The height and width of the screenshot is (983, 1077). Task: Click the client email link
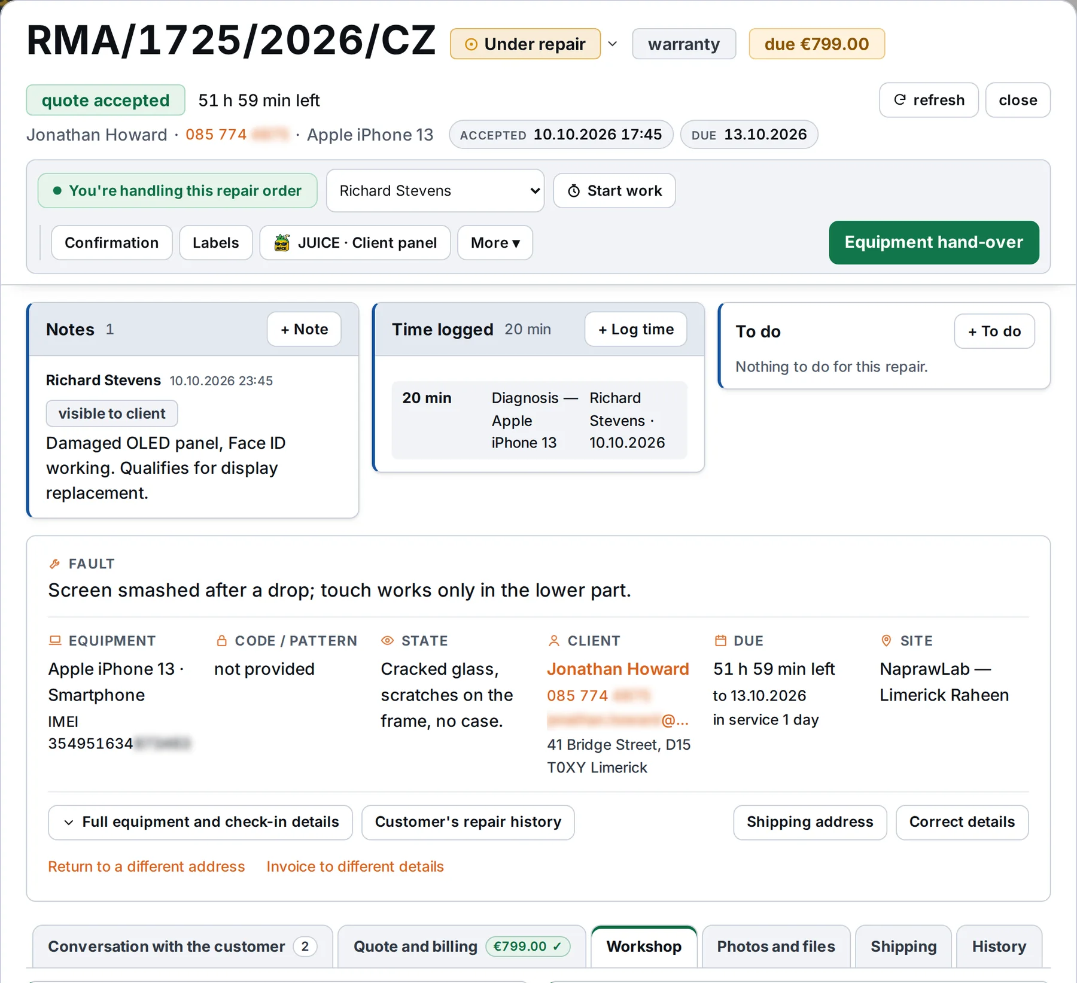618,720
